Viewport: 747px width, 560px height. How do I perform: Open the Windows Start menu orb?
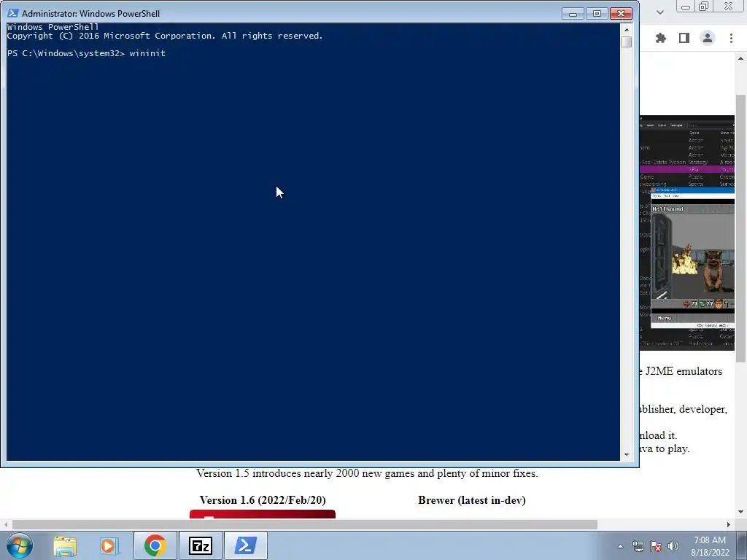tap(19, 545)
